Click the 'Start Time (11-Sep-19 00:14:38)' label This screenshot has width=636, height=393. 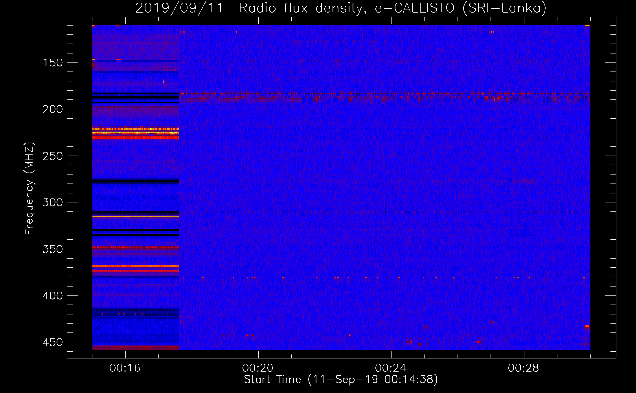coord(341,380)
